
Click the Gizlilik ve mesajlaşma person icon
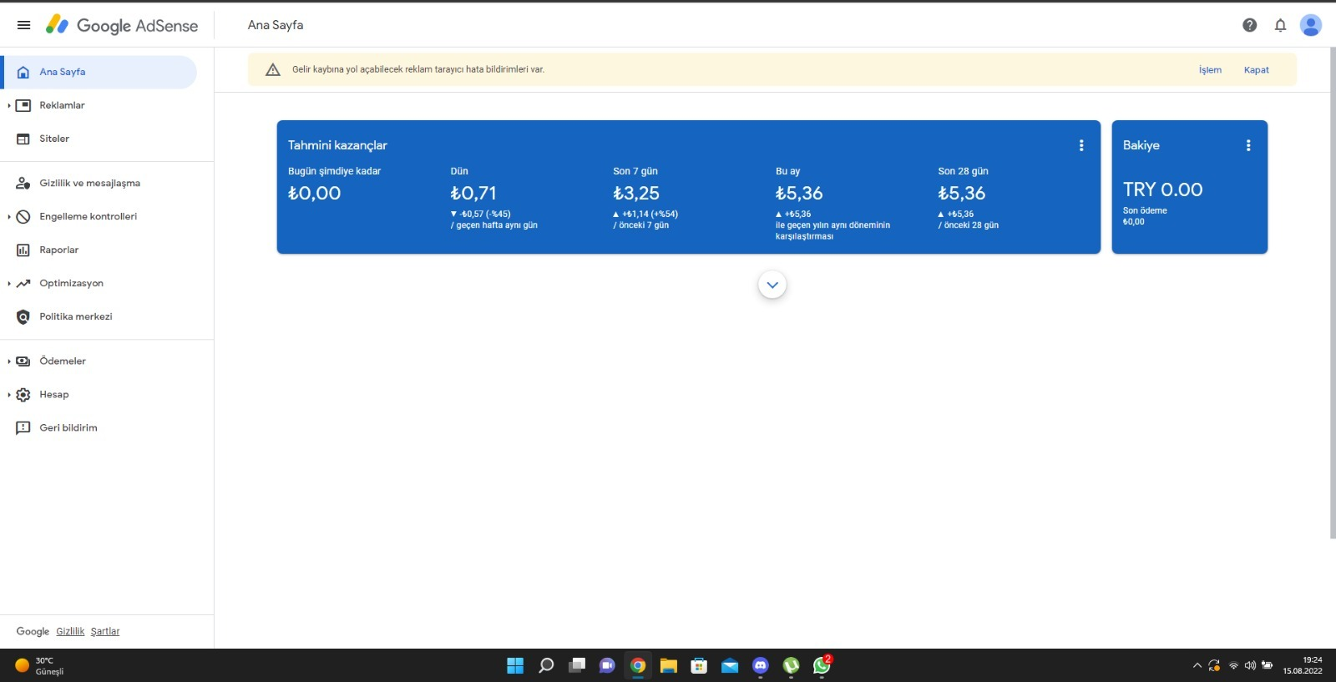(23, 183)
